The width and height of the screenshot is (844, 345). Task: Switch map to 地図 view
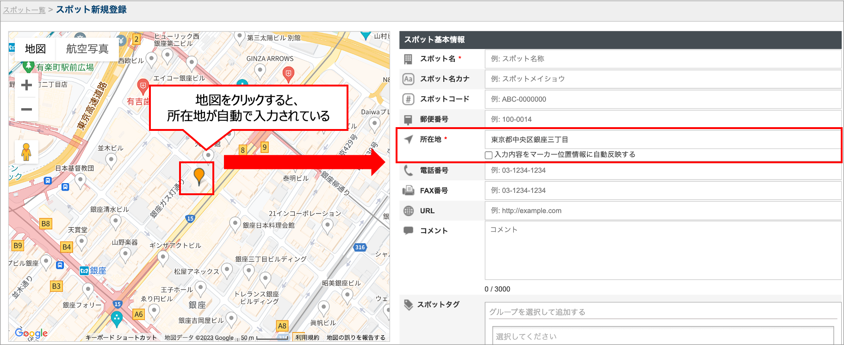(35, 49)
